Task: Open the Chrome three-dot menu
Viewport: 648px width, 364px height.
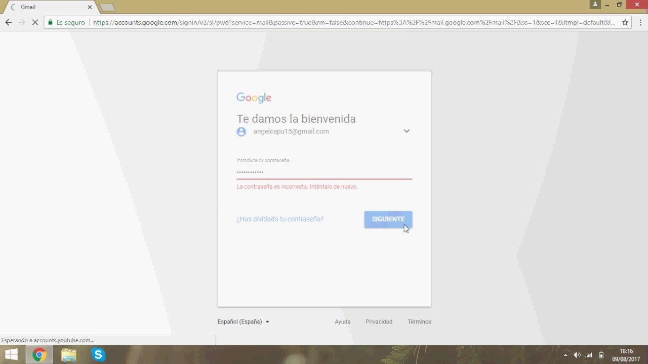Action: (640, 22)
